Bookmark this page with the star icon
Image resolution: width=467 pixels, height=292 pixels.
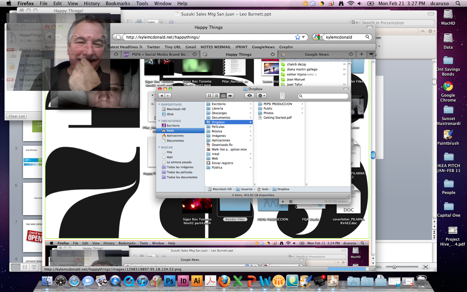[297, 37]
